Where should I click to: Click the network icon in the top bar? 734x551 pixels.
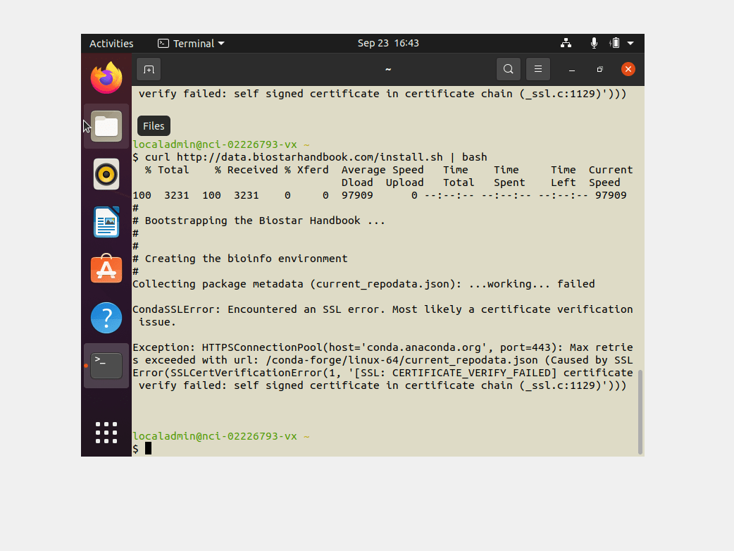tap(566, 43)
